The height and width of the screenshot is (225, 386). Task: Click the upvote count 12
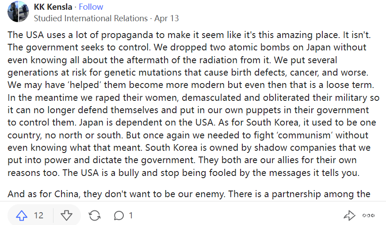(38, 215)
